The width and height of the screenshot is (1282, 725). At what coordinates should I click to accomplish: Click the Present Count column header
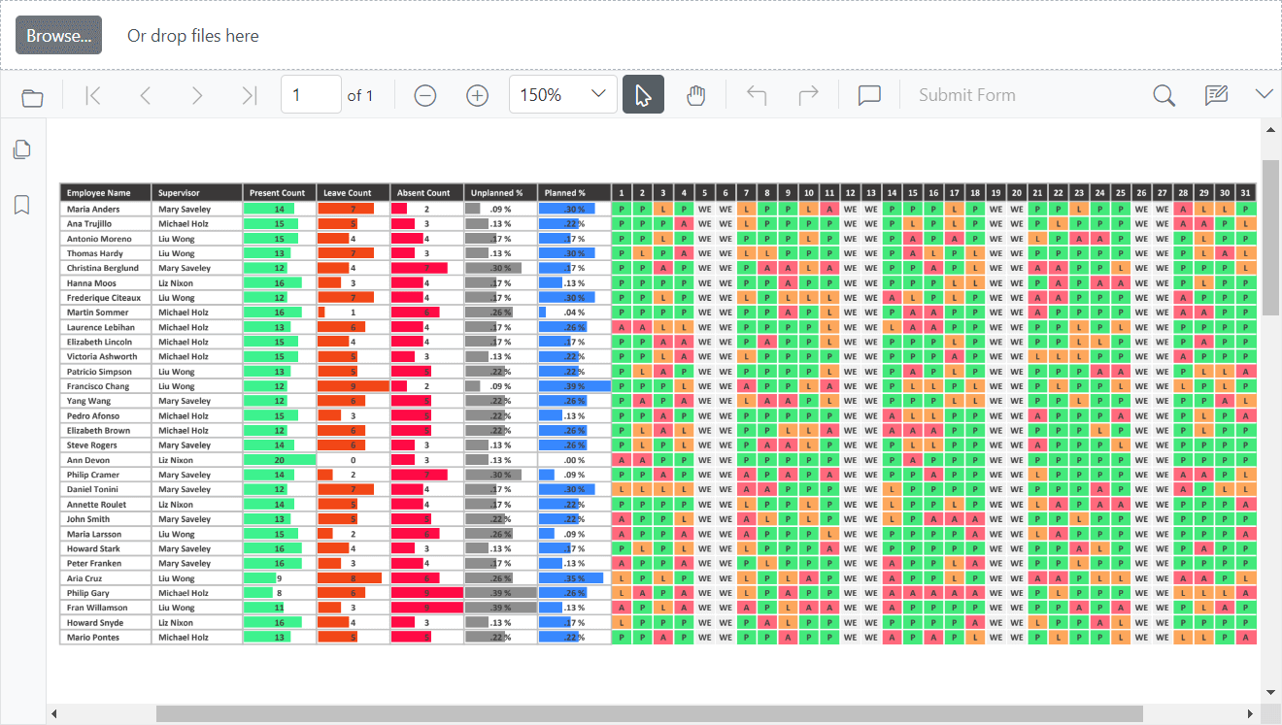[280, 193]
